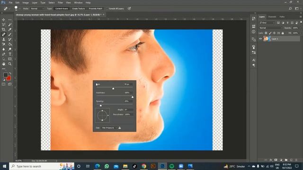Screen dimensions: 303x170
Task: Select the Zoom tool
Action: click(x=9, y=64)
